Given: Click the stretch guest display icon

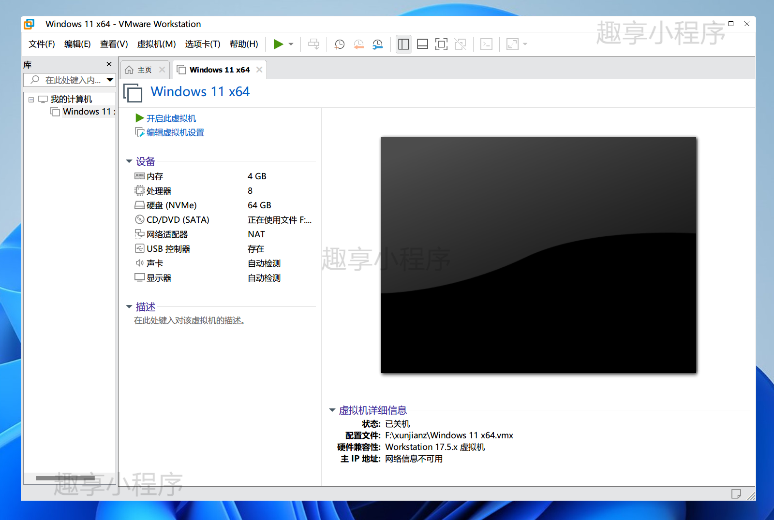Looking at the screenshot, I should point(512,44).
